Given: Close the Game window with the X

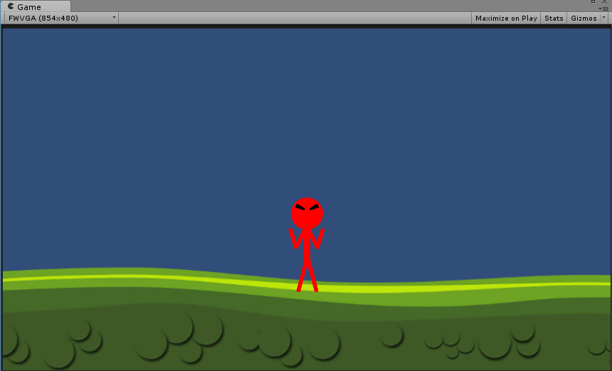Looking at the screenshot, I should [605, 1].
